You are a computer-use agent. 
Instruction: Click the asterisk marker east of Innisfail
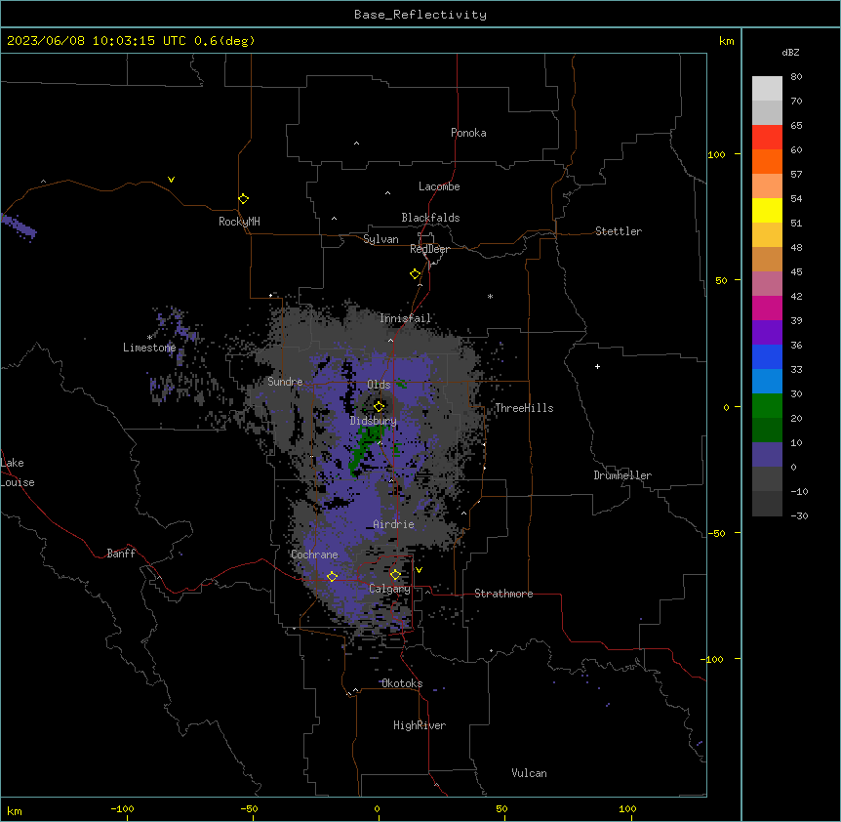tap(490, 296)
